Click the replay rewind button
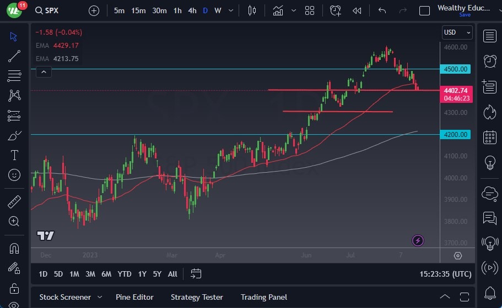The image size is (502, 308). pos(357,10)
